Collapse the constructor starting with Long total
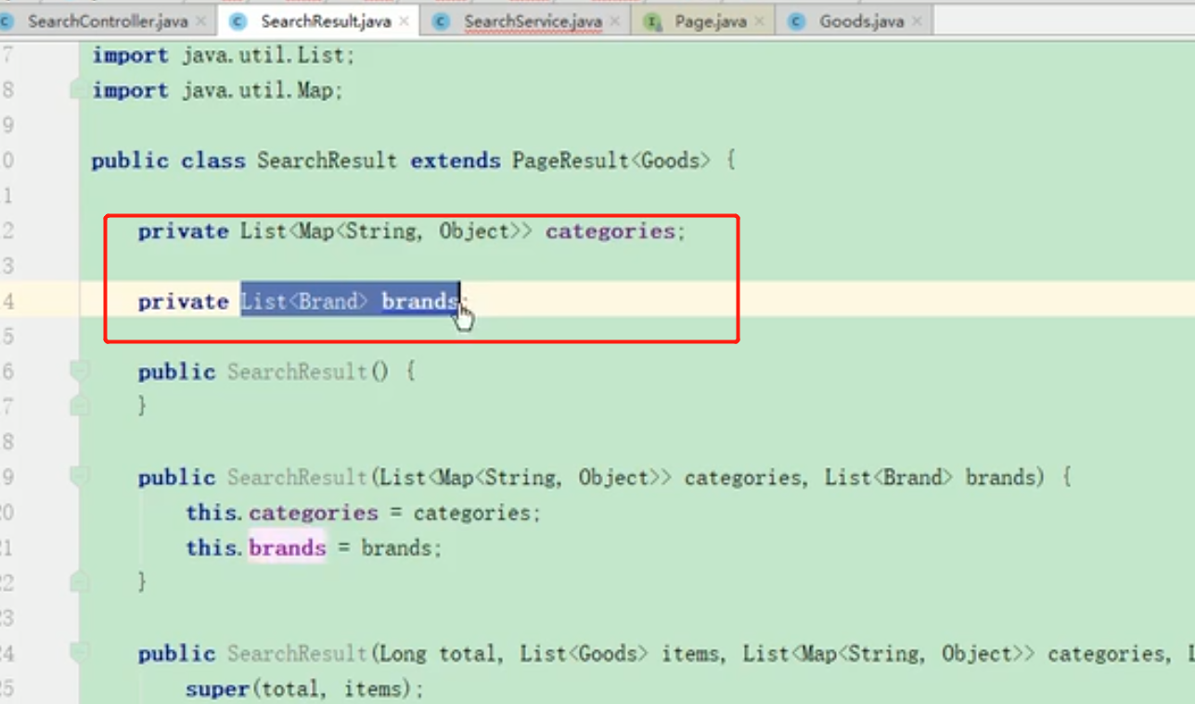 pos(80,654)
